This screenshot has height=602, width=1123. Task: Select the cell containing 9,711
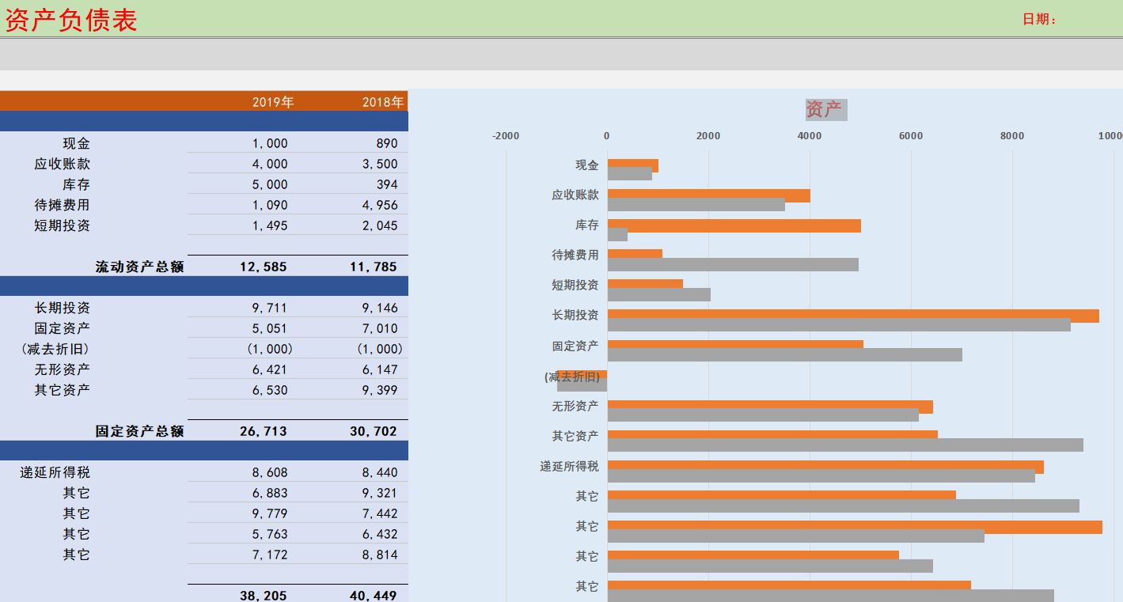[270, 308]
